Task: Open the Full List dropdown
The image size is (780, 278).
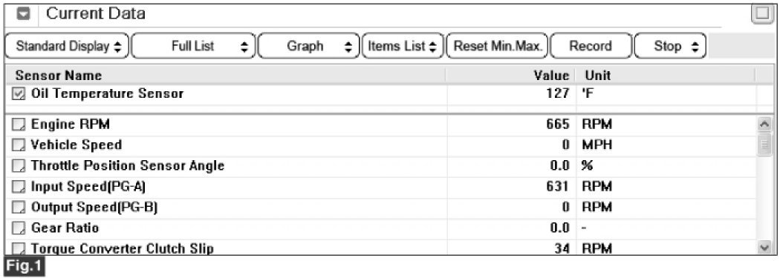Action: (193, 47)
